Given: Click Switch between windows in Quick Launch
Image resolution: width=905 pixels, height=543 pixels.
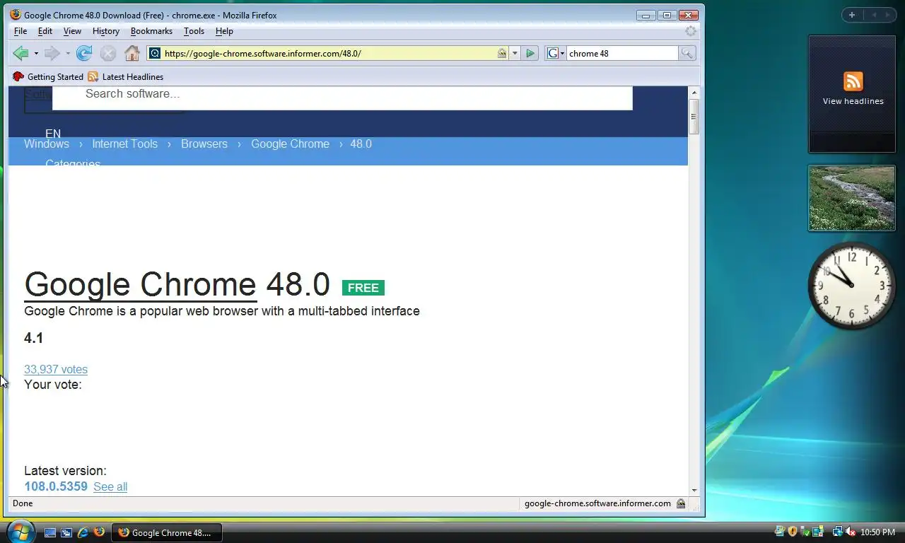Looking at the screenshot, I should [66, 532].
